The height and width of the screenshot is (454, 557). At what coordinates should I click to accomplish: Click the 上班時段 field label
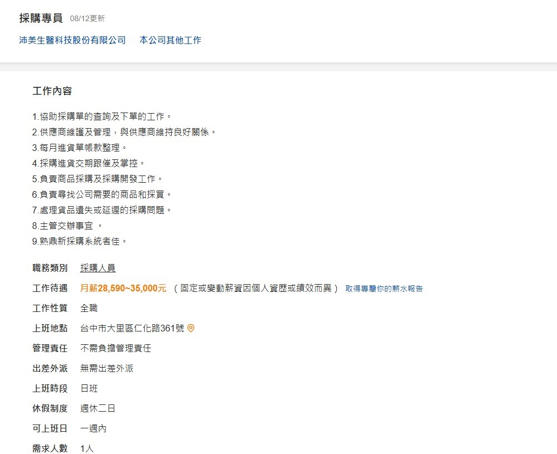click(x=50, y=388)
